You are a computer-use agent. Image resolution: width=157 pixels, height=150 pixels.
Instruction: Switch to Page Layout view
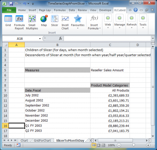coord(99,145)
